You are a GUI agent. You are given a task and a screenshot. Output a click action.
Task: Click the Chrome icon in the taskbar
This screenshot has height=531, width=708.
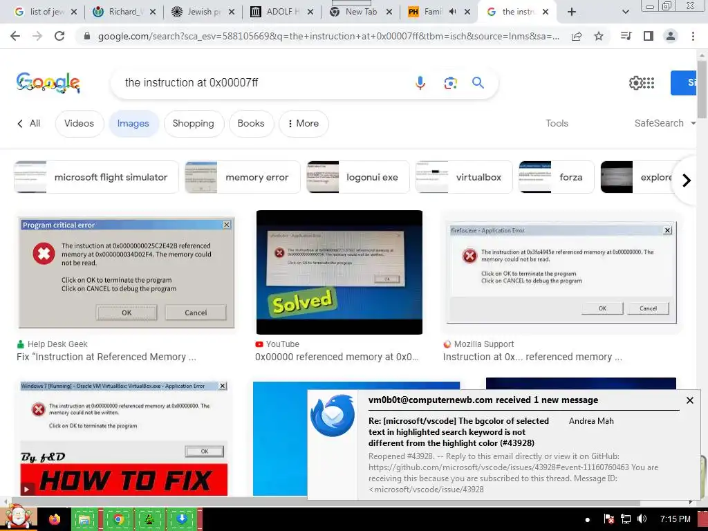118,519
